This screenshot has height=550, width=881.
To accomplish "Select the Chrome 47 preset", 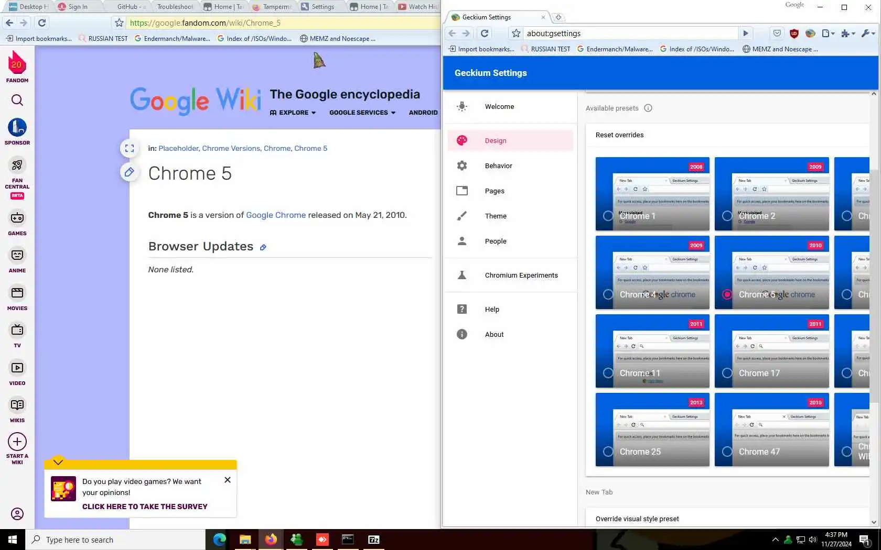I will [772, 430].
